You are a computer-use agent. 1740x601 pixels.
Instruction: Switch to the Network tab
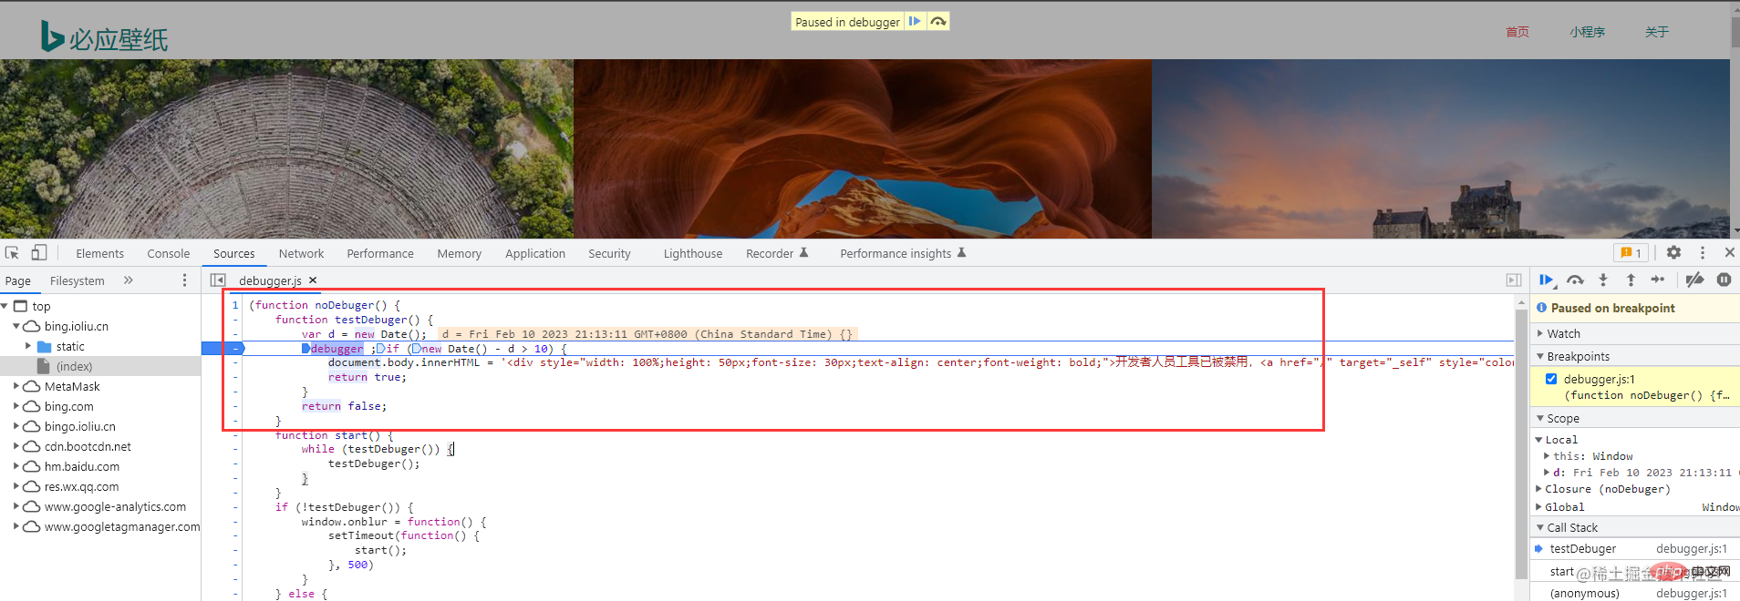[301, 254]
